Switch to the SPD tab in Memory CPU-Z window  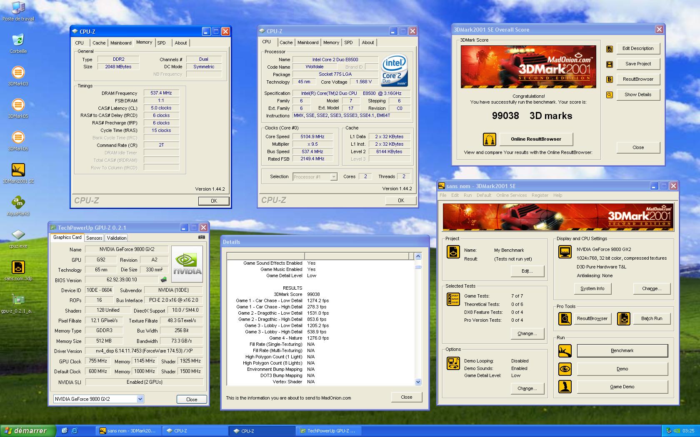point(162,43)
